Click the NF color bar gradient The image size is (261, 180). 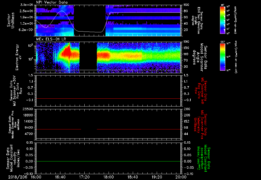(223, 20)
